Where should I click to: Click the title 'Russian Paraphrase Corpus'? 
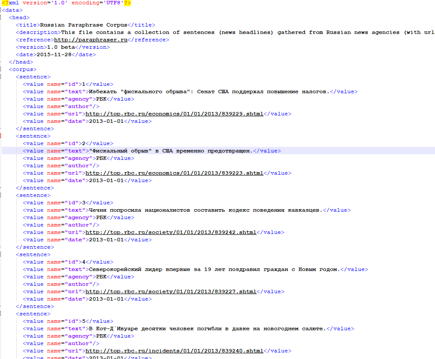[x=83, y=25]
